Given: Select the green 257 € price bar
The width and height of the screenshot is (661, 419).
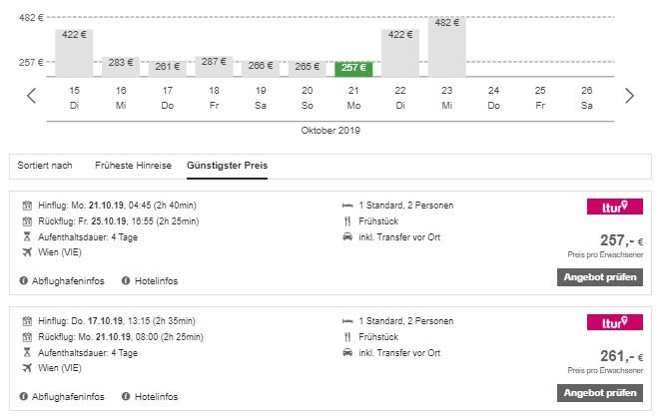Looking at the screenshot, I should pos(353,68).
